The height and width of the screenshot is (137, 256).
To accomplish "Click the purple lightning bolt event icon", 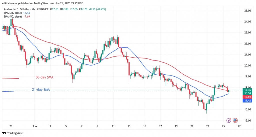I will click(228, 120).
